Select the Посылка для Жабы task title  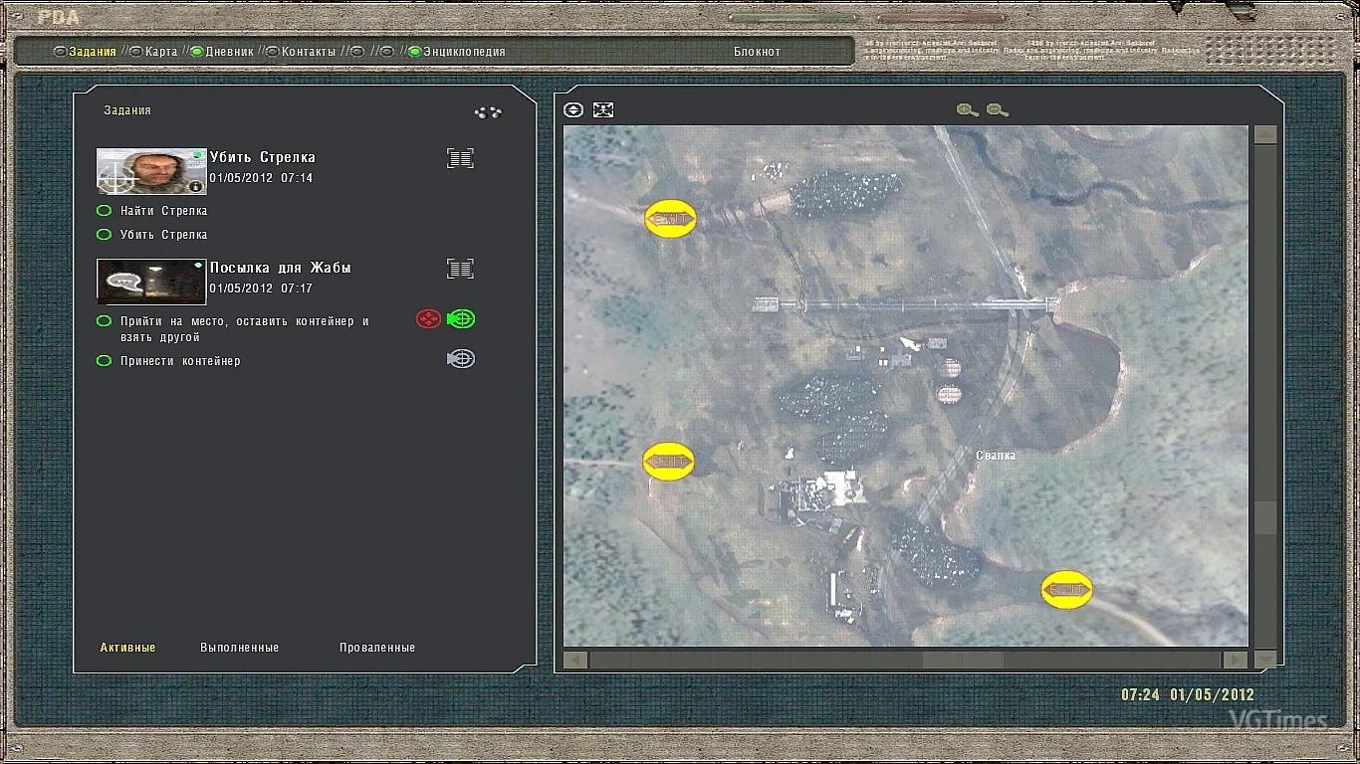pyautogui.click(x=281, y=268)
